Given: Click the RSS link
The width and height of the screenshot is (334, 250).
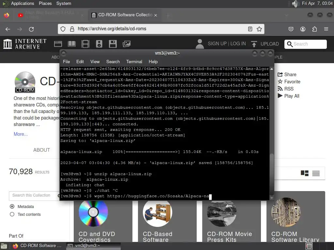Looking at the screenshot, I should click(285, 89).
